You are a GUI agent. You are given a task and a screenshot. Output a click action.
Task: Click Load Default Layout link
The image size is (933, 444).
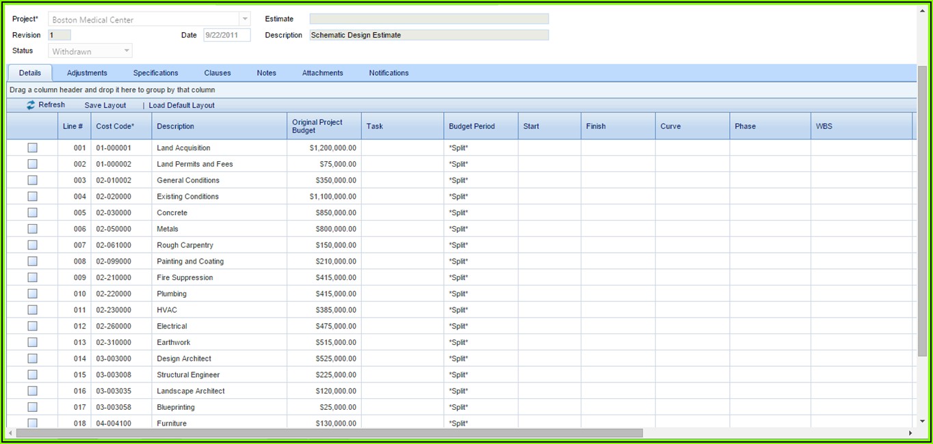tap(181, 105)
